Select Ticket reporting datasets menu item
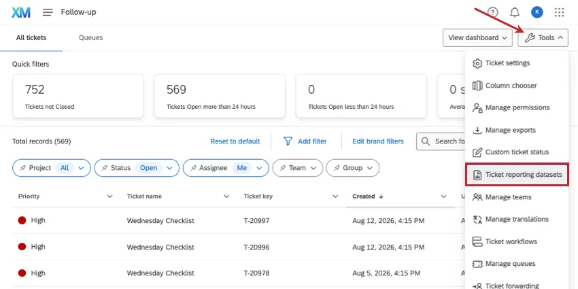The width and height of the screenshot is (578, 289). click(517, 174)
